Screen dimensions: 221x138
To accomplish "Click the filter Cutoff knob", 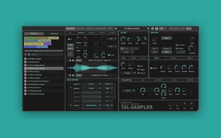I will [x=123, y=39].
